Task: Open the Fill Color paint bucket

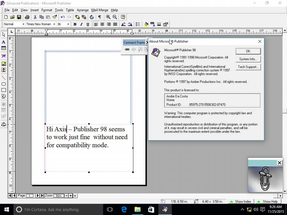Action: coord(146,24)
